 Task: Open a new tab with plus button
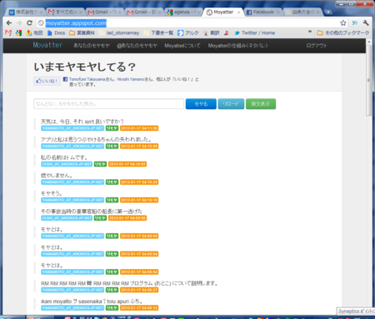coord(328,12)
